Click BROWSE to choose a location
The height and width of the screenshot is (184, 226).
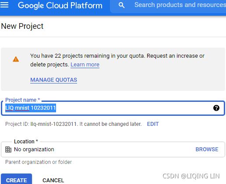pyautogui.click(x=207, y=149)
